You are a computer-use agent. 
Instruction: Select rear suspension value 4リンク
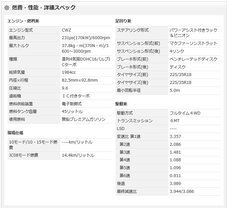point(177,51)
